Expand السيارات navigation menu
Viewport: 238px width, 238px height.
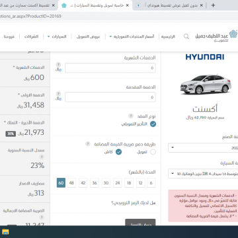(57, 36)
